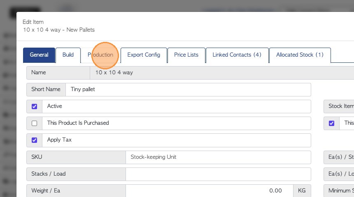This screenshot has width=354, height=197.
Task: Enable This Product Is Purchased checkbox
Action: click(35, 123)
